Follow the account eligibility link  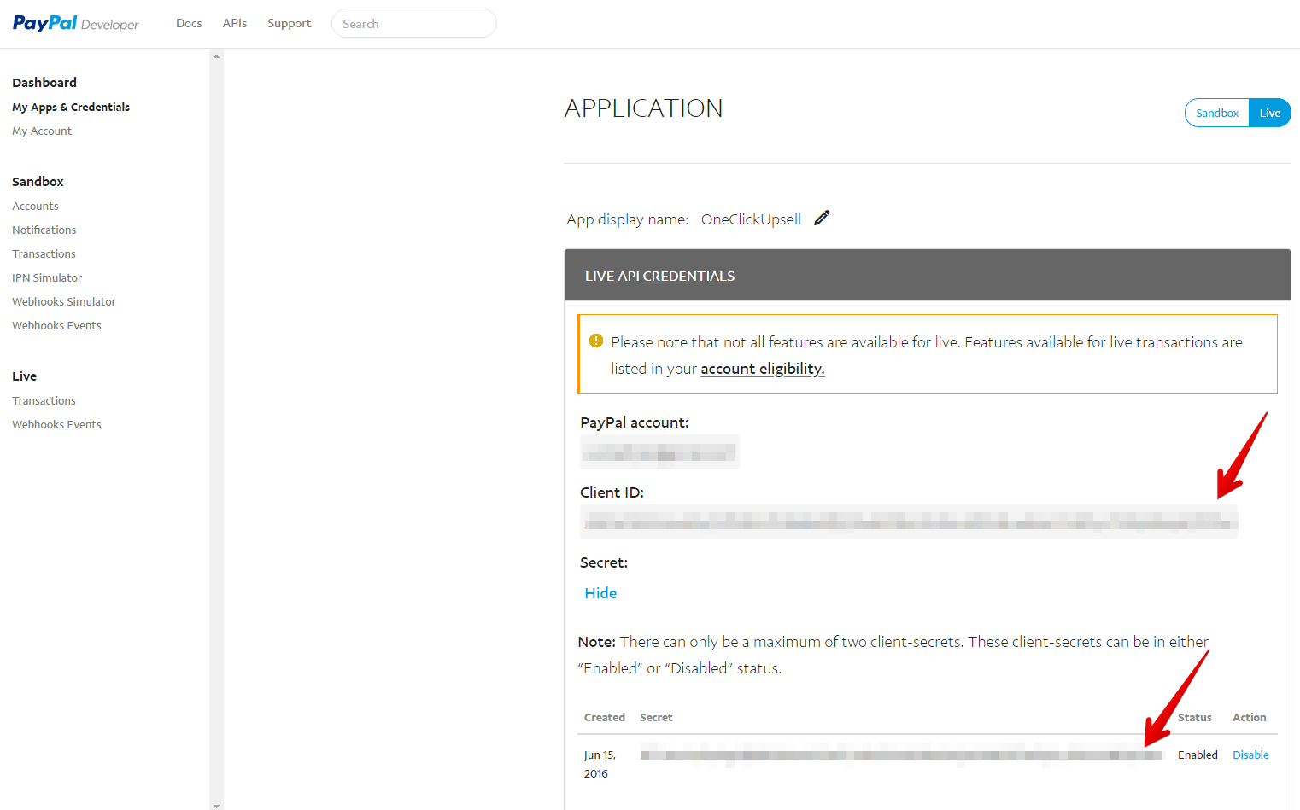[763, 369]
